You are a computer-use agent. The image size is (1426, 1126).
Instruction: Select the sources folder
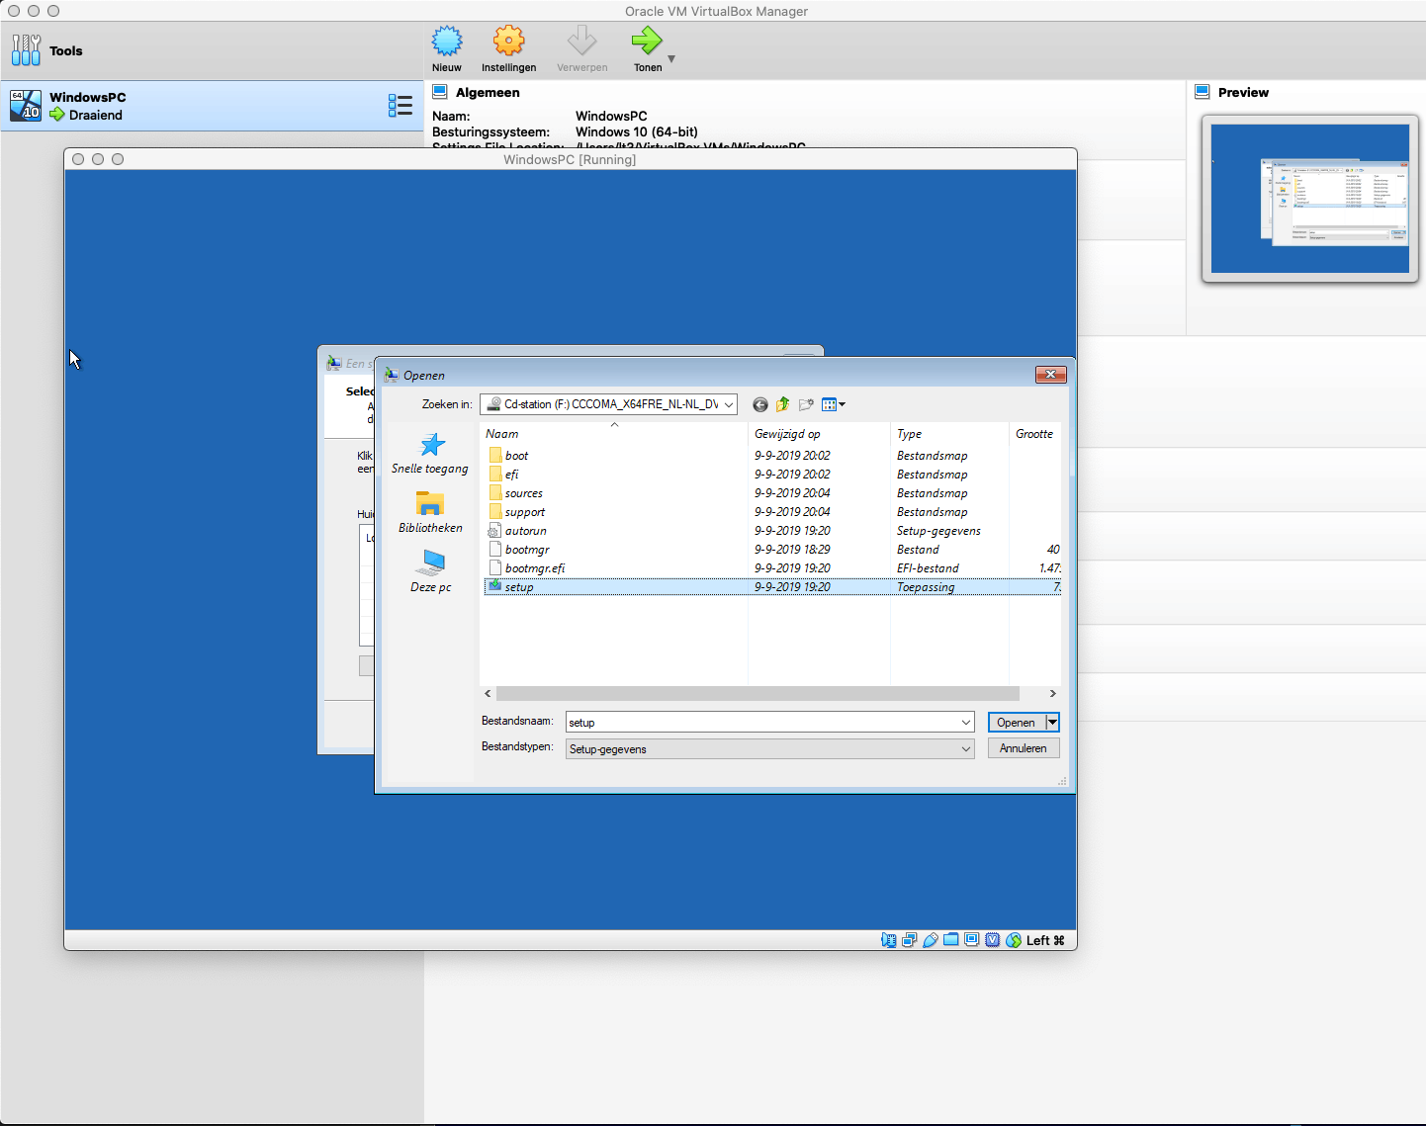[523, 493]
